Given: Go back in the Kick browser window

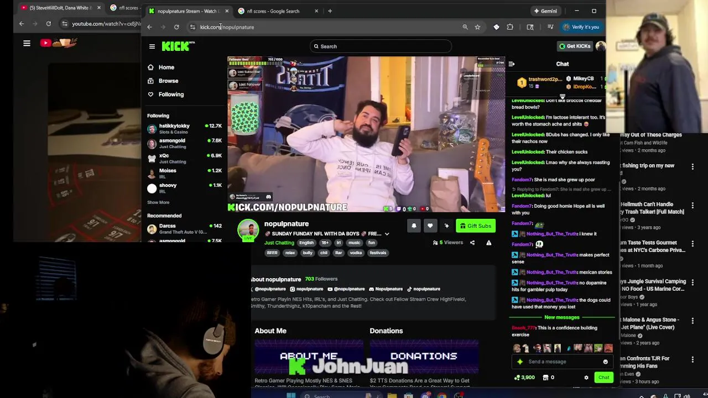Looking at the screenshot, I should coord(149,27).
